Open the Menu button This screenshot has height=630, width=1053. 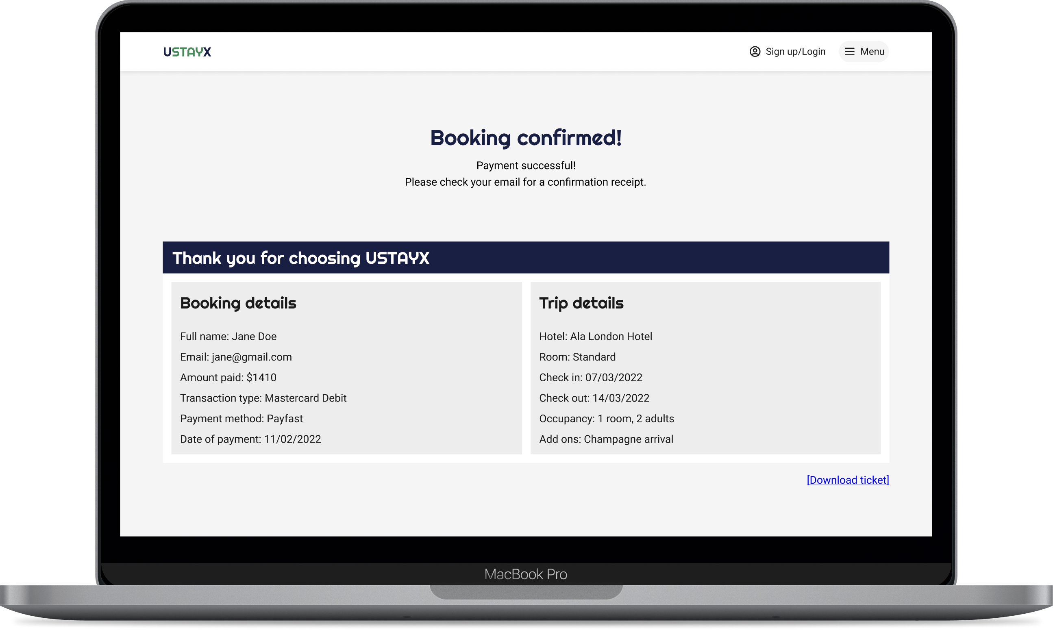pyautogui.click(x=864, y=52)
